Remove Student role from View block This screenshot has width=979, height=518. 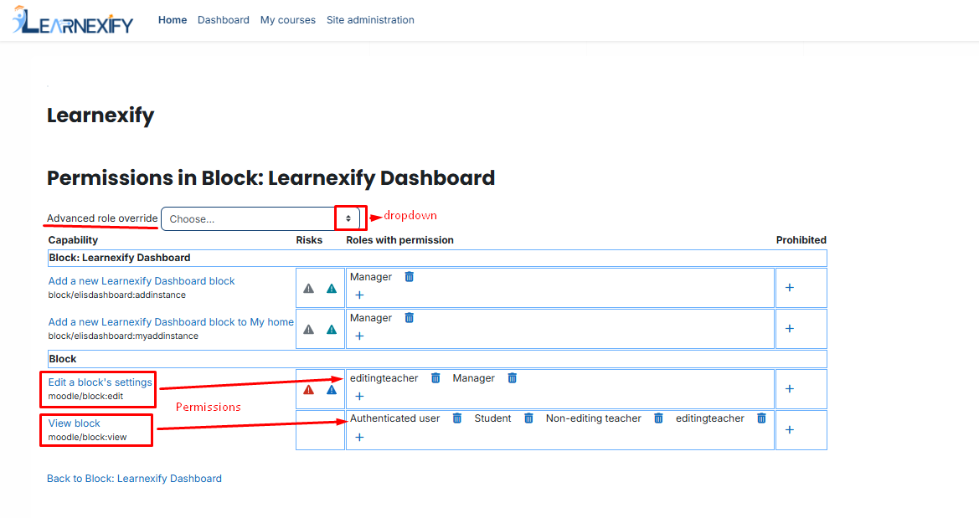coord(528,418)
